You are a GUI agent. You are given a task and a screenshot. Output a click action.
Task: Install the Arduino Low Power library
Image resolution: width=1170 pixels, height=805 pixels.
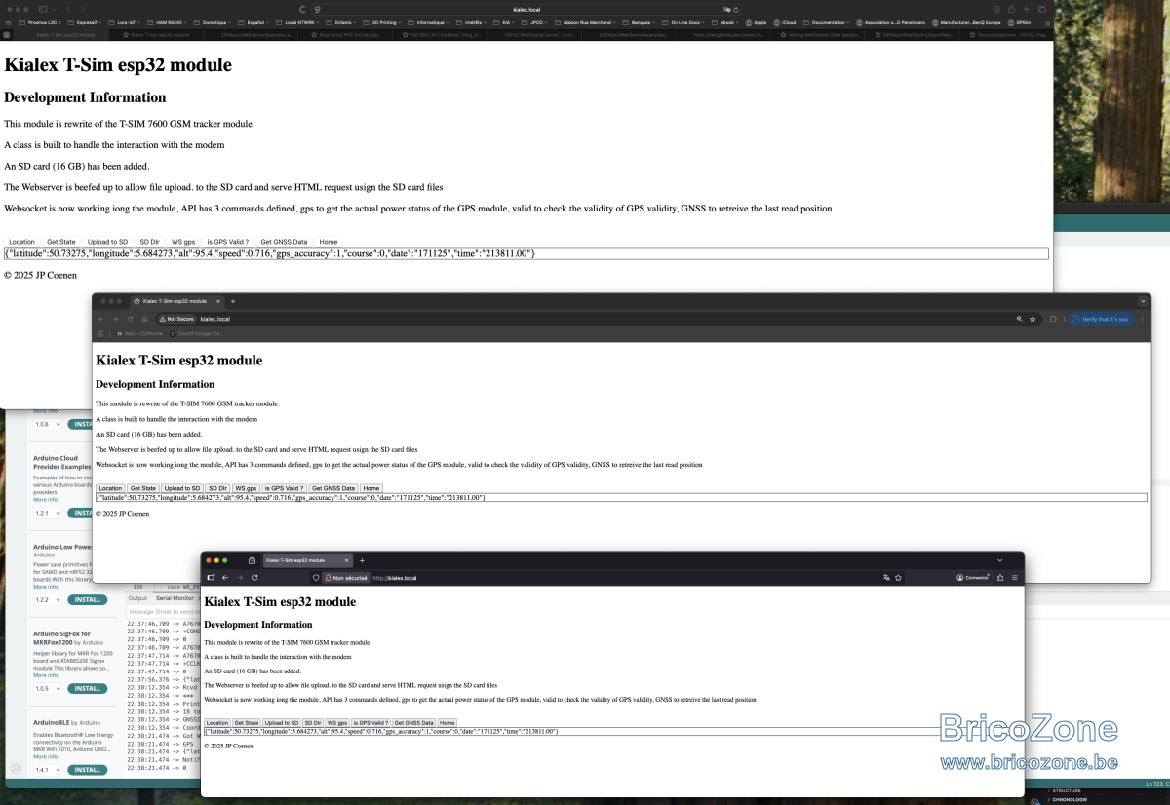pyautogui.click(x=87, y=600)
